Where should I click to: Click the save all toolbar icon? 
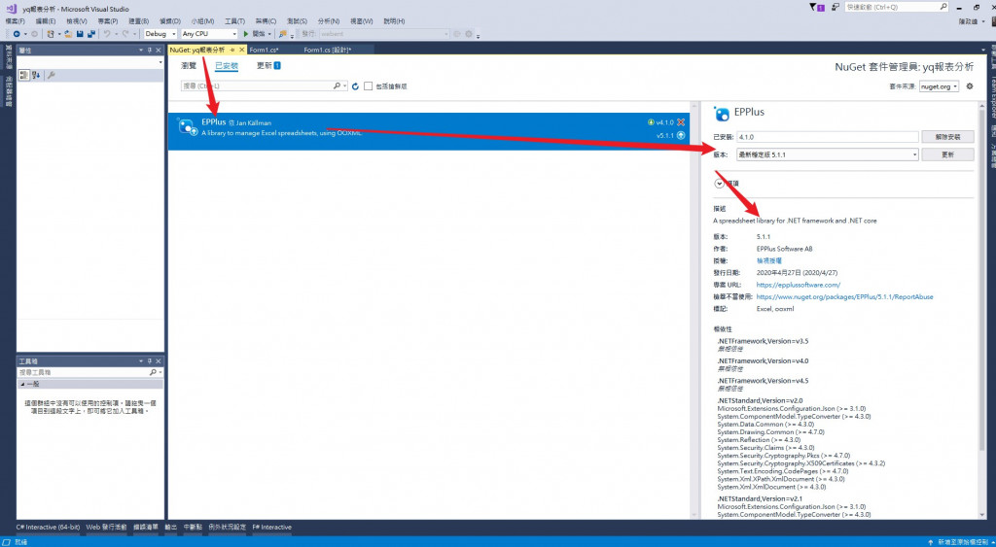pyautogui.click(x=91, y=34)
